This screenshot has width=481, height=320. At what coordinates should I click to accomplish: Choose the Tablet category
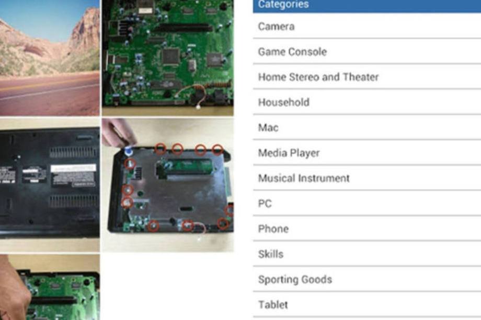click(x=367, y=305)
